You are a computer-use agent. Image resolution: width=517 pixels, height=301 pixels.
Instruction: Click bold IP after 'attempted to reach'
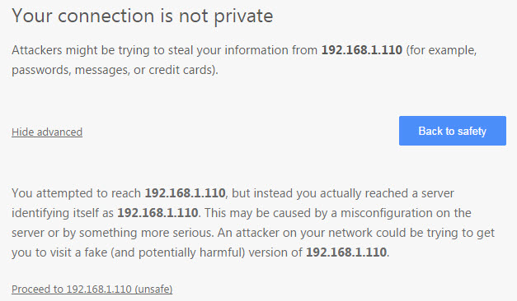tap(185, 193)
